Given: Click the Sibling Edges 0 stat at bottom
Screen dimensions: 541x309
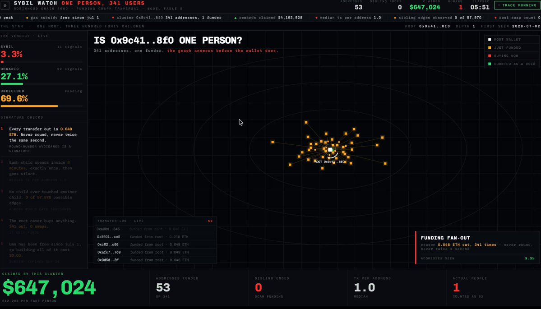Looking at the screenshot, I should 259,288.
